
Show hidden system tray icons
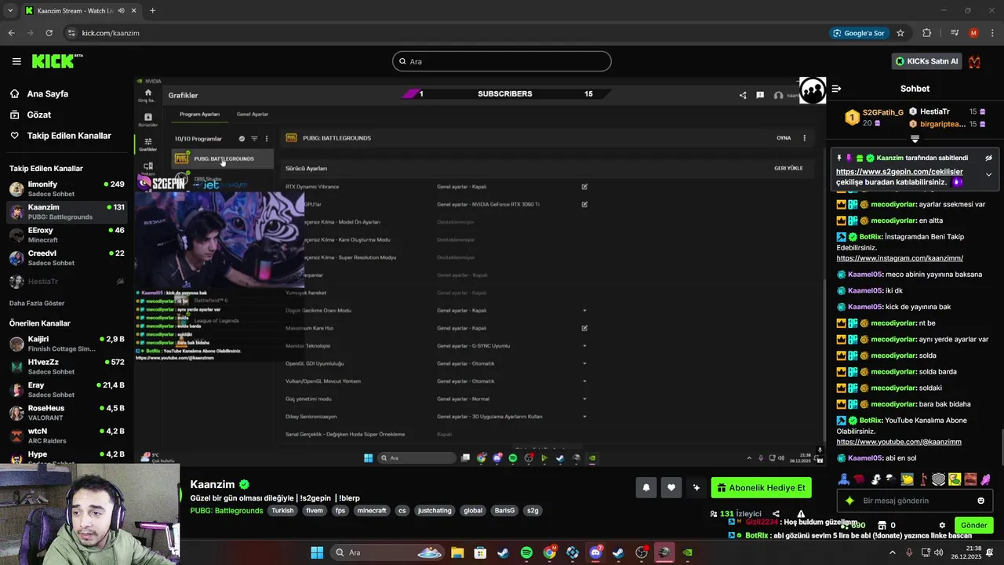click(892, 552)
